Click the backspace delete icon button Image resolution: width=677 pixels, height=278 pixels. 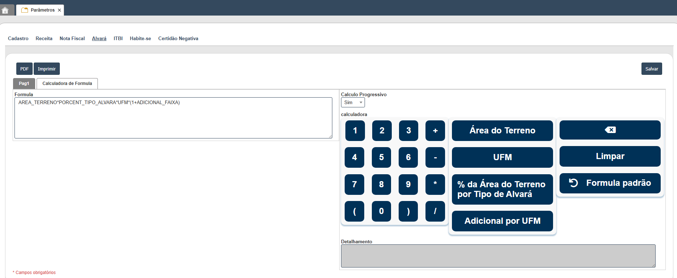[x=610, y=130]
